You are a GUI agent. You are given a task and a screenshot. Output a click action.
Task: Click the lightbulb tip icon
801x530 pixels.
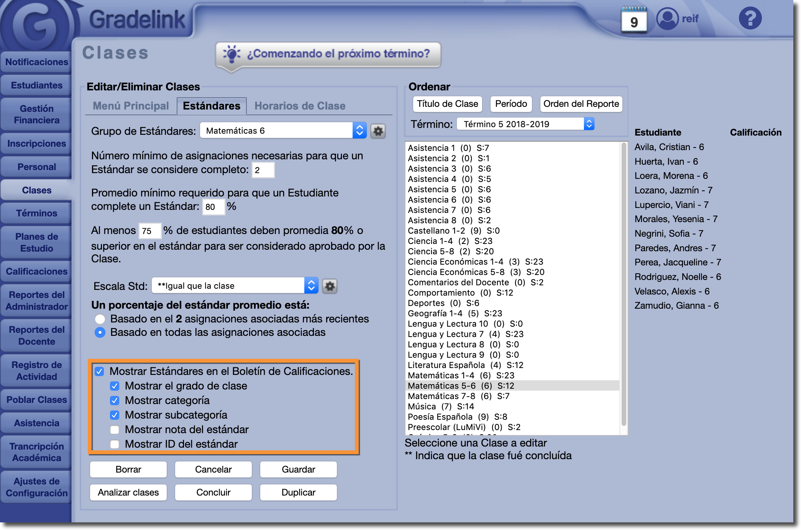(x=231, y=54)
